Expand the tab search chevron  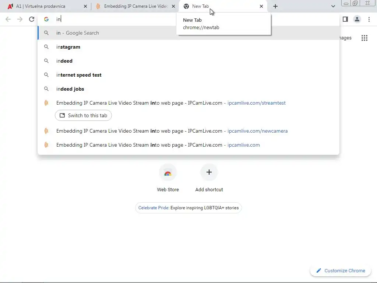pyautogui.click(x=333, y=6)
